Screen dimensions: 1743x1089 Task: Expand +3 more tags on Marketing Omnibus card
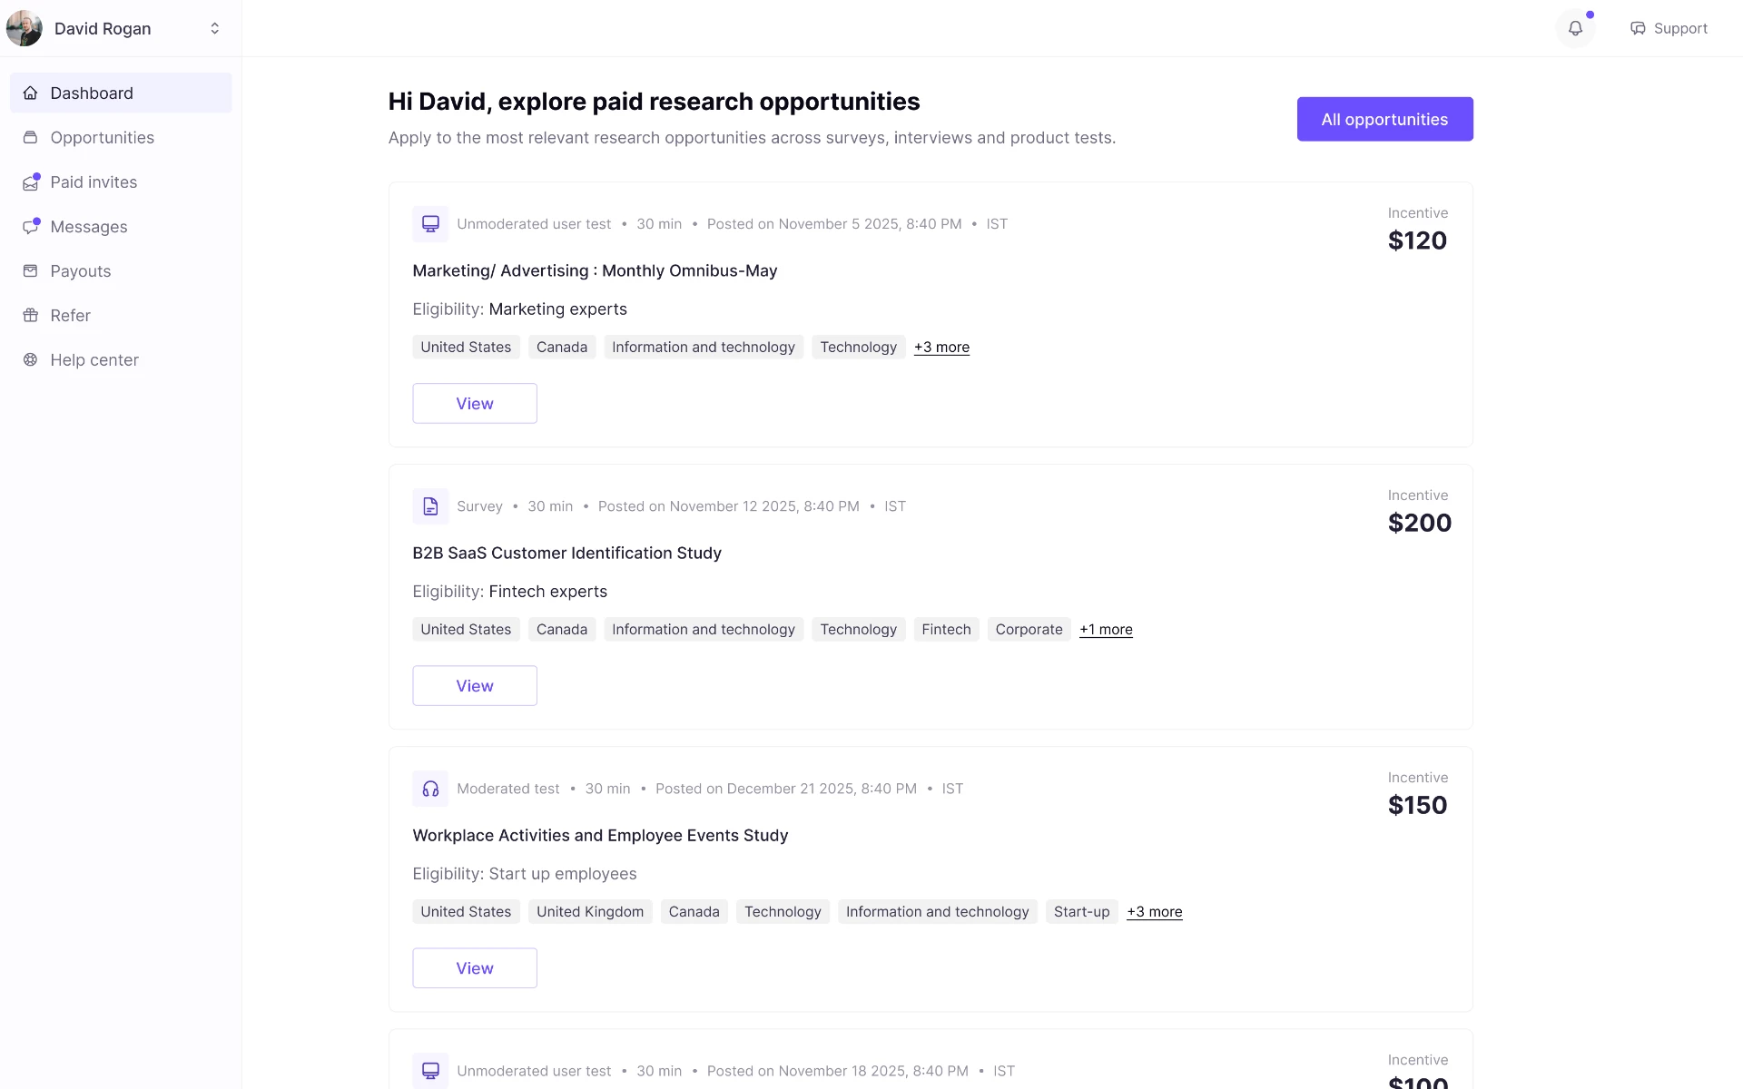[x=941, y=347]
